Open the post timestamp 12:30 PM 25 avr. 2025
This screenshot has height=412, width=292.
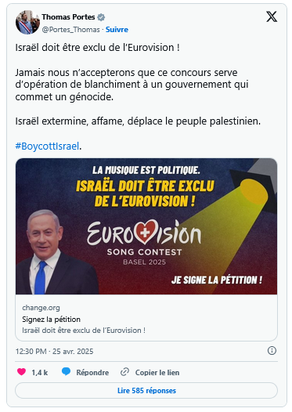[54, 352]
